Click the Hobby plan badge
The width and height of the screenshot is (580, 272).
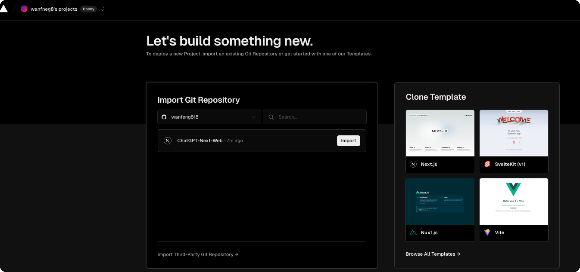click(x=89, y=9)
